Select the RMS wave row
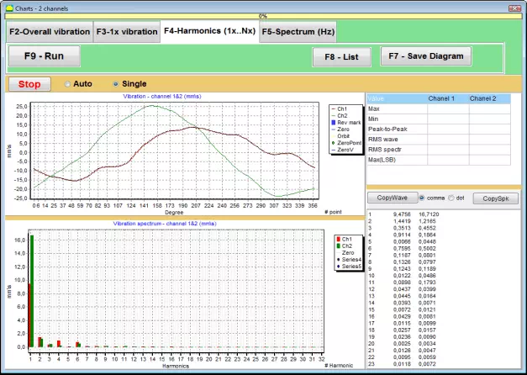This screenshot has height=375, width=527. pos(439,140)
